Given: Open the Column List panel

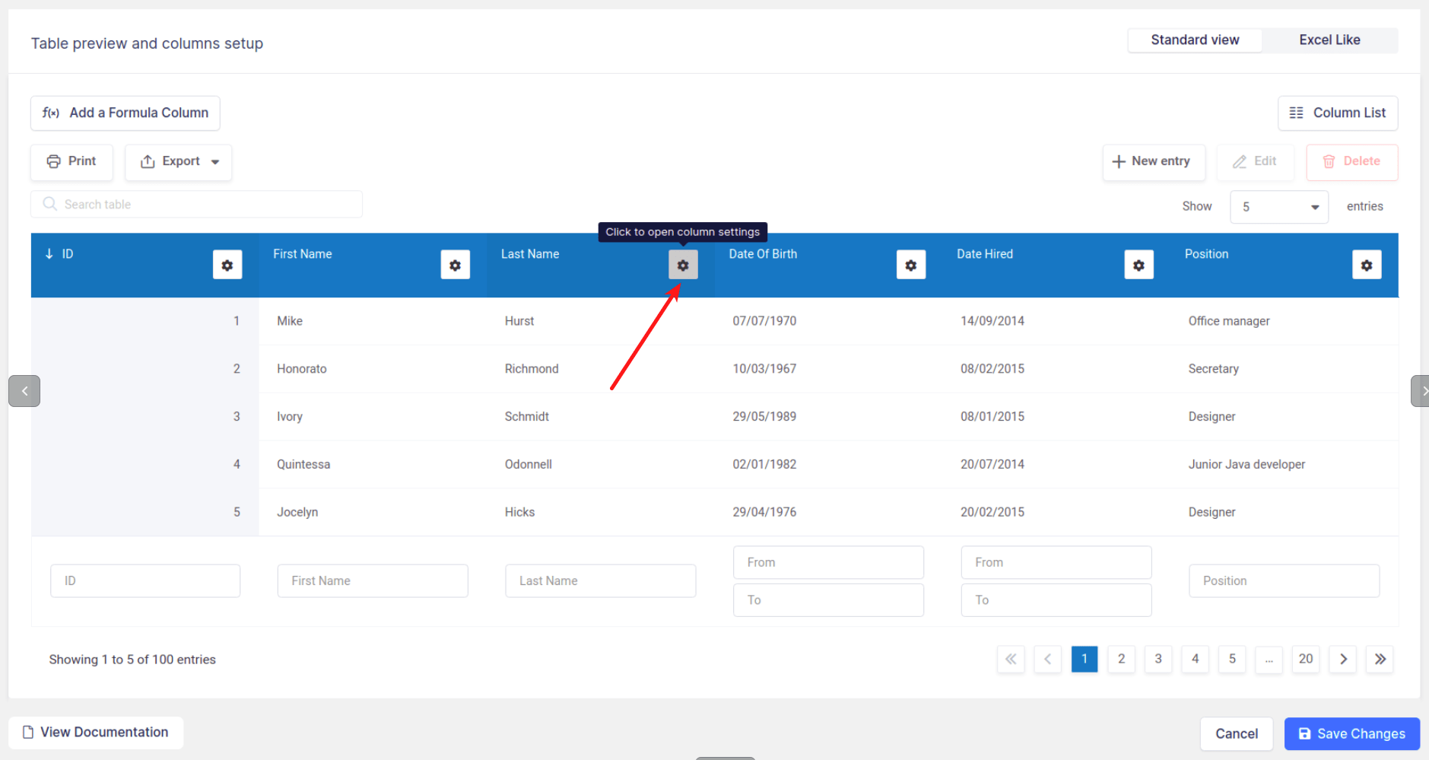Looking at the screenshot, I should (1337, 113).
